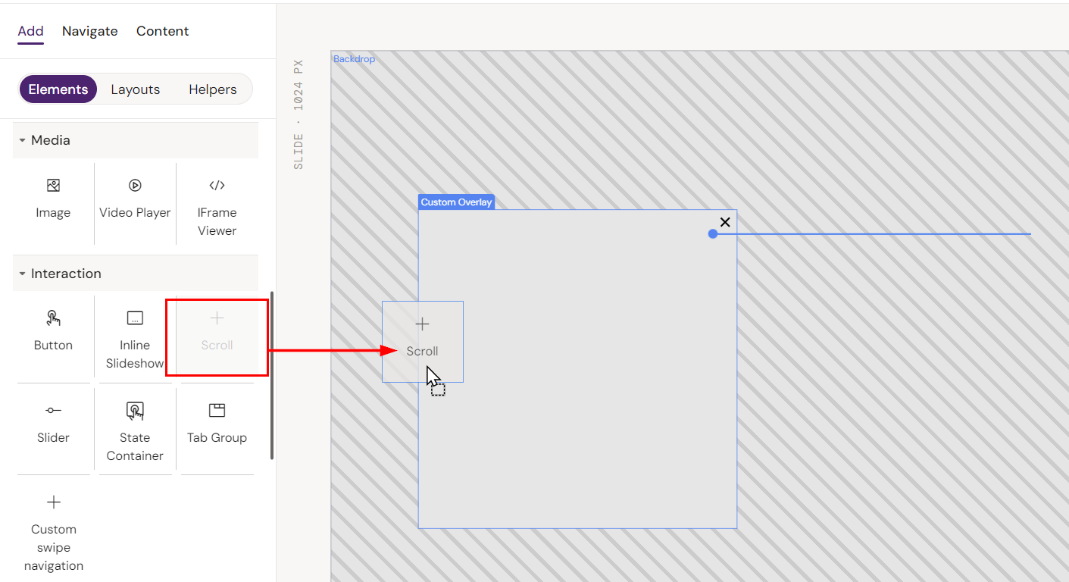
Task: Add an Inline Slideshow element
Action: point(135,339)
